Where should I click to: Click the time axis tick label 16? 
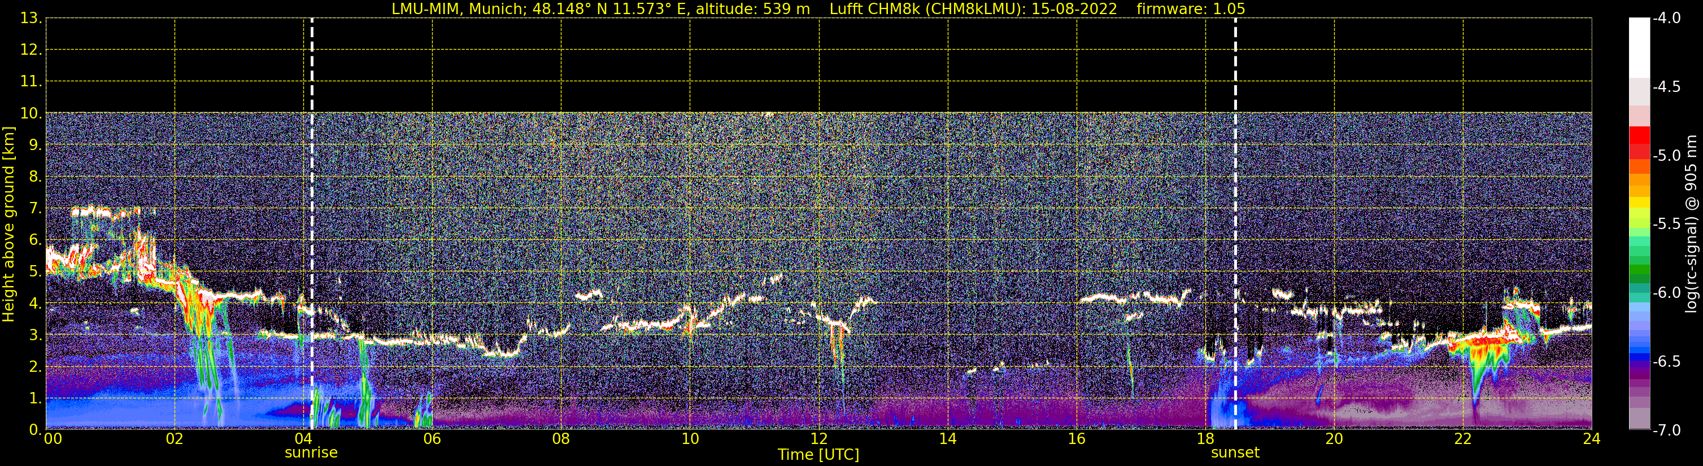[1077, 439]
